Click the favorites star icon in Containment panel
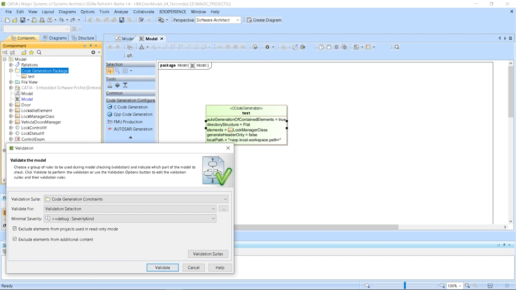The height and width of the screenshot is (290, 516). click(x=31, y=52)
